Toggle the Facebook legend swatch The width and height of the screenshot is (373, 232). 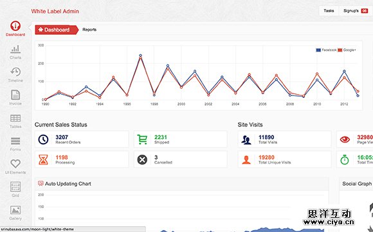(x=318, y=50)
